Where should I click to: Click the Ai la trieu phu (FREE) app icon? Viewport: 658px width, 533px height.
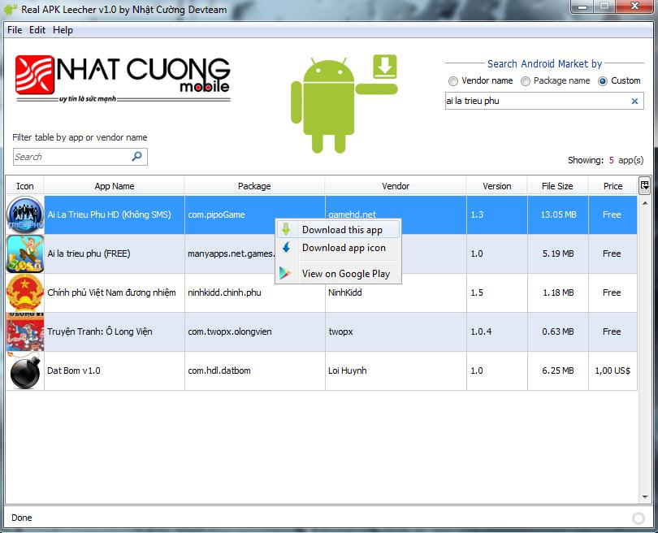tap(24, 253)
